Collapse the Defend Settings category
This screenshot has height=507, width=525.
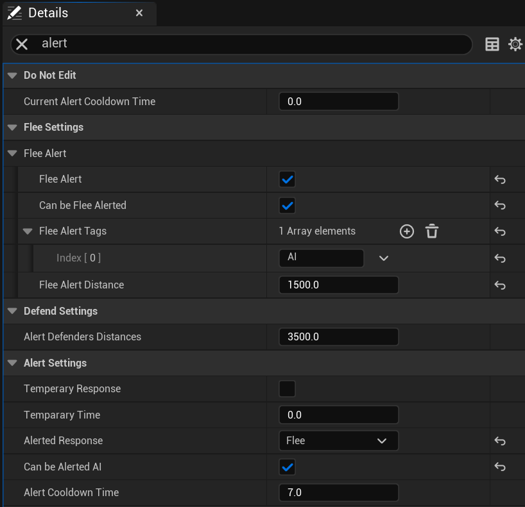click(x=12, y=312)
